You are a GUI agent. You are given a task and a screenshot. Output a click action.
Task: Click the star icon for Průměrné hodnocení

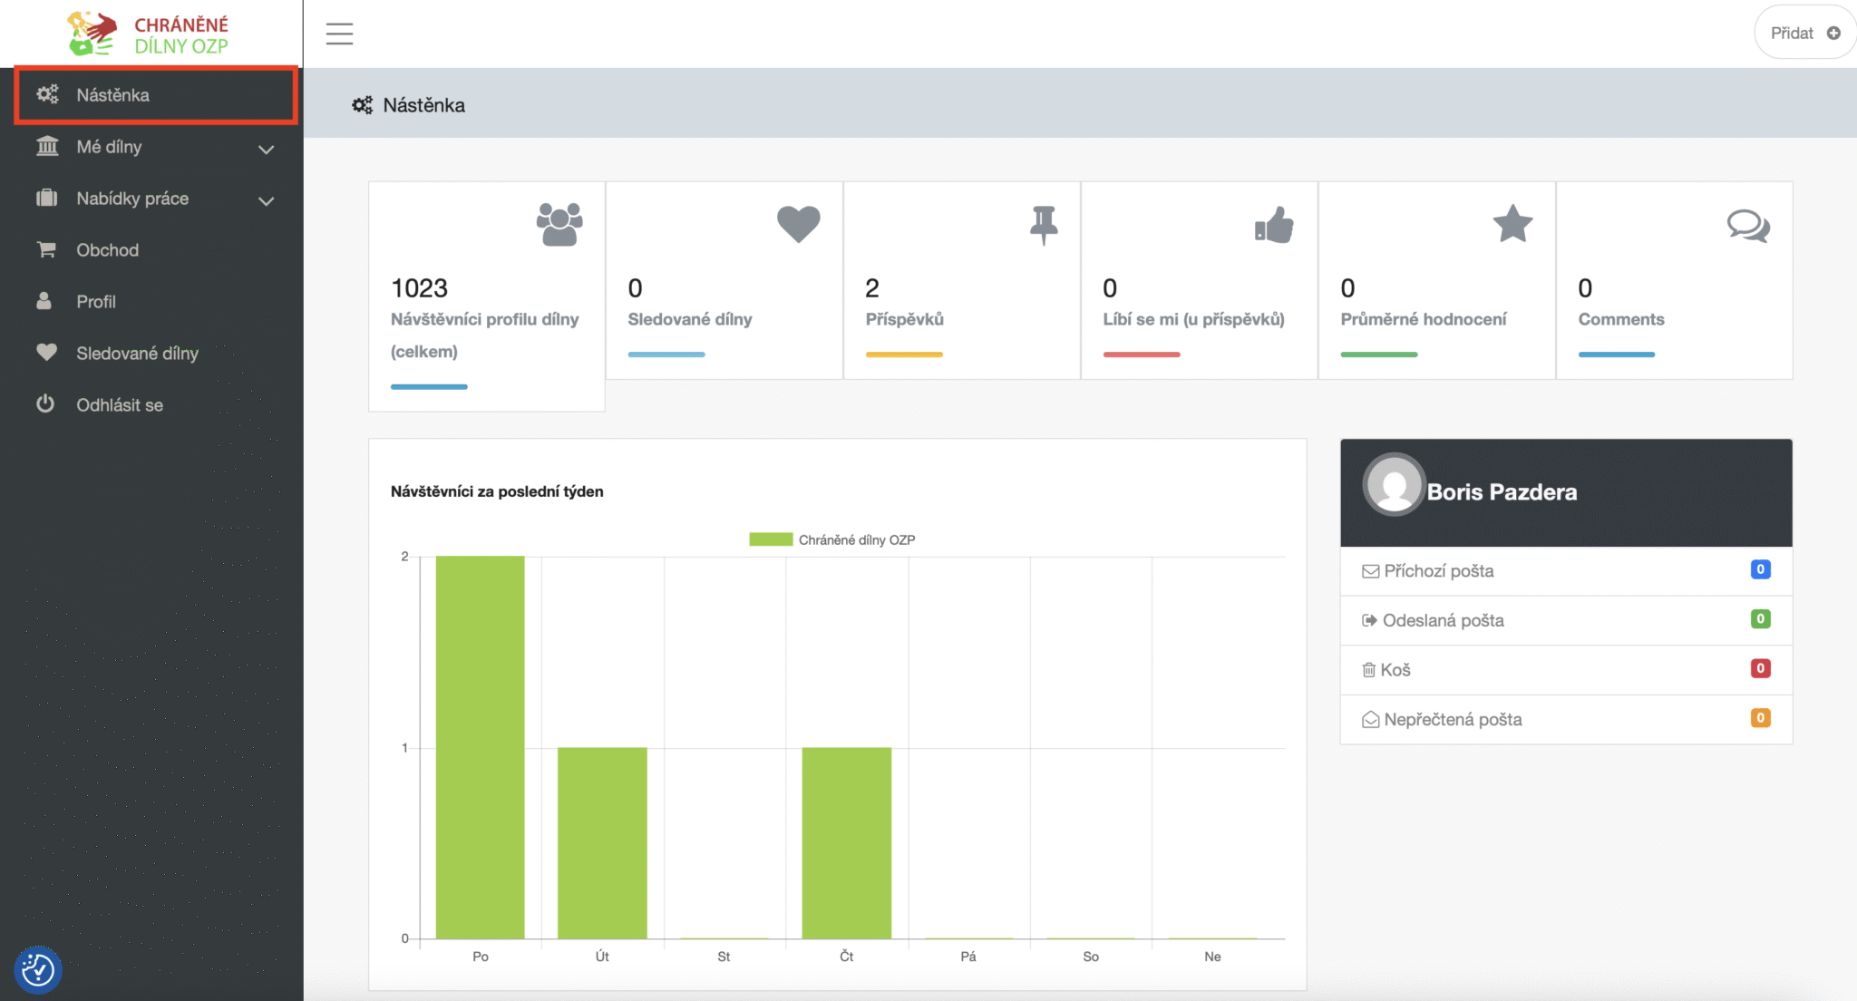coord(1512,224)
